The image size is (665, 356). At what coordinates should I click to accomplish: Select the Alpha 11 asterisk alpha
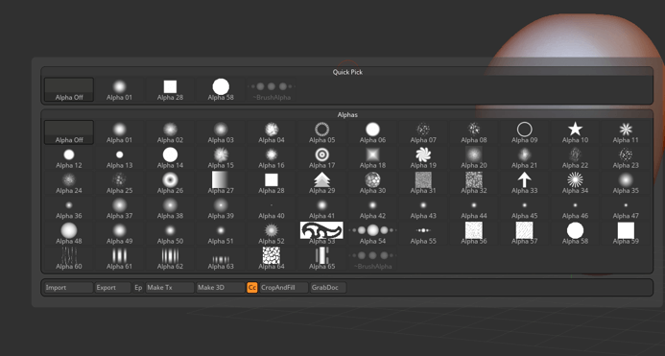coord(626,132)
